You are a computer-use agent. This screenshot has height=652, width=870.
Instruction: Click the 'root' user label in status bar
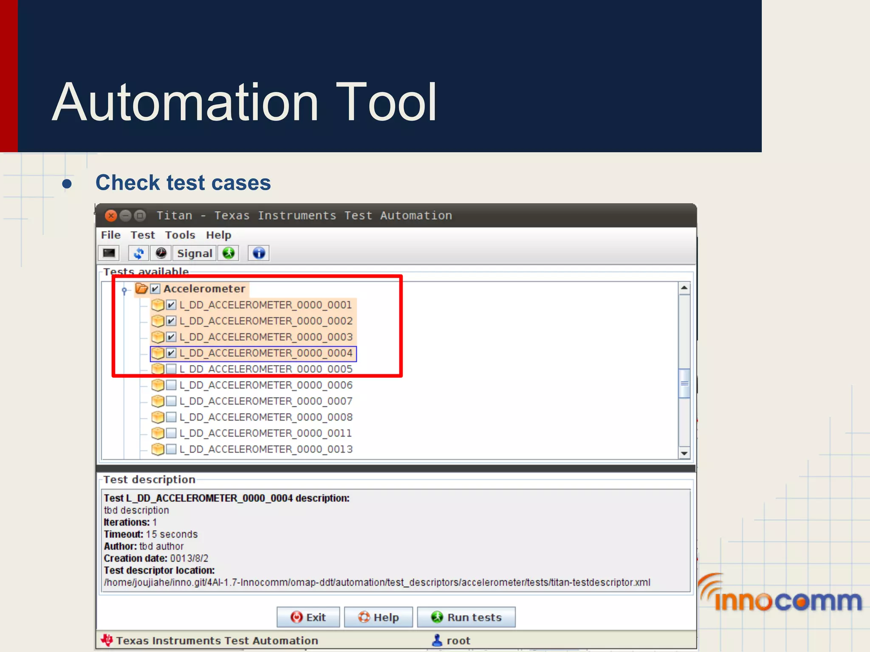[x=458, y=641]
